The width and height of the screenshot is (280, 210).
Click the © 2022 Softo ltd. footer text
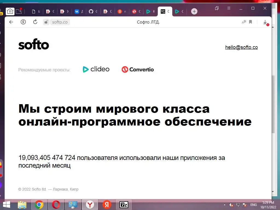pyautogui.click(x=48, y=189)
